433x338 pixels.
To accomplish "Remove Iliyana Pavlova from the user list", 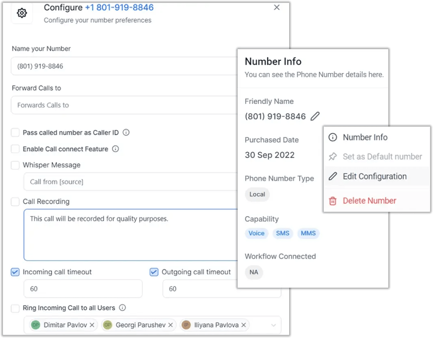I will 243,325.
